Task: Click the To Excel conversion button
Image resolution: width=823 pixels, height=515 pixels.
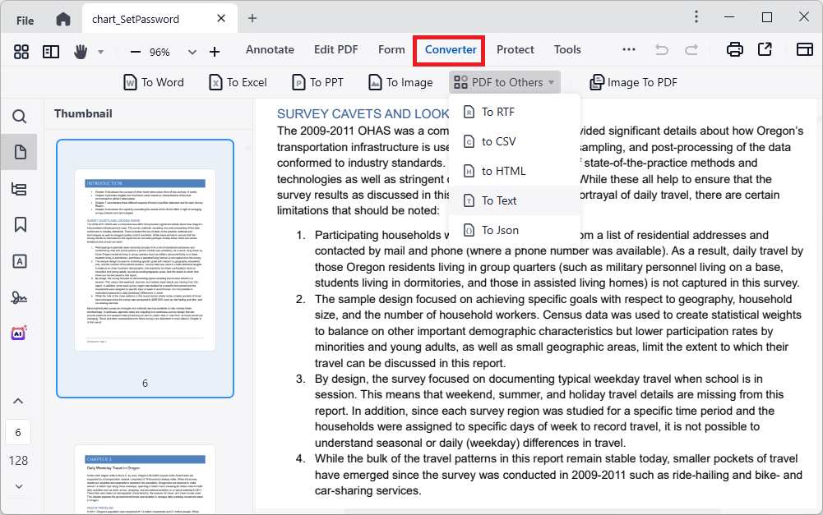Action: (237, 81)
